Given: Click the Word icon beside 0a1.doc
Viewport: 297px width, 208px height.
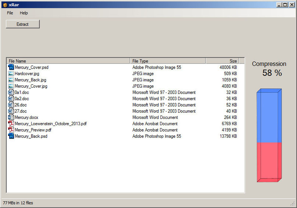Looking at the screenshot, I should pyautogui.click(x=11, y=92).
